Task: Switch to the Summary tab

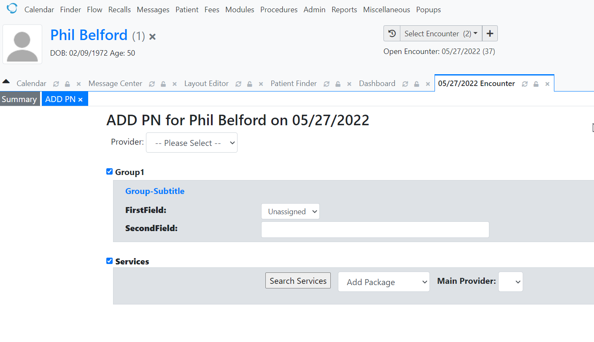Action: [x=19, y=99]
